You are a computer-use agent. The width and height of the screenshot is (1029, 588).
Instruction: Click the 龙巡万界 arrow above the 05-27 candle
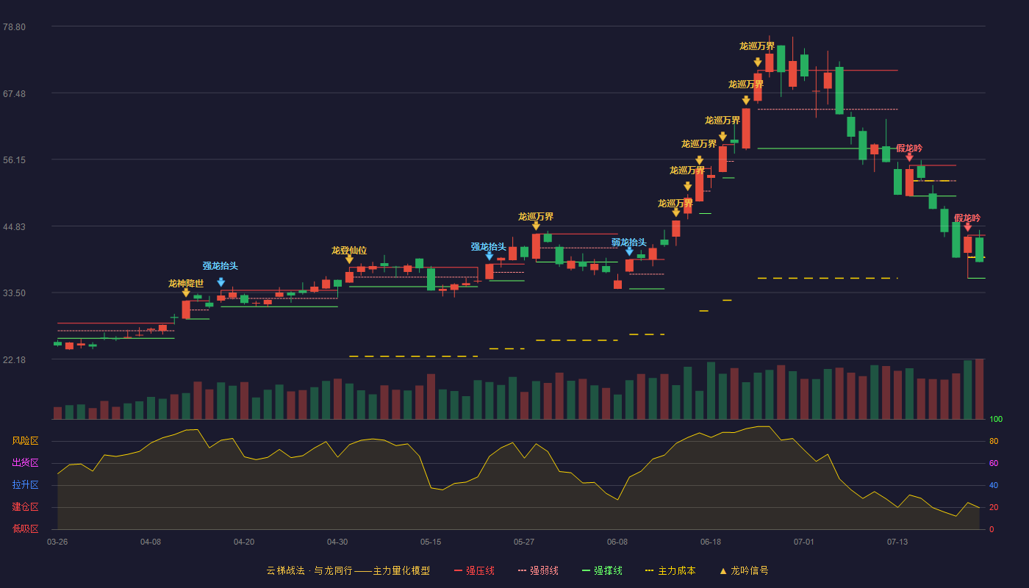tap(536, 226)
